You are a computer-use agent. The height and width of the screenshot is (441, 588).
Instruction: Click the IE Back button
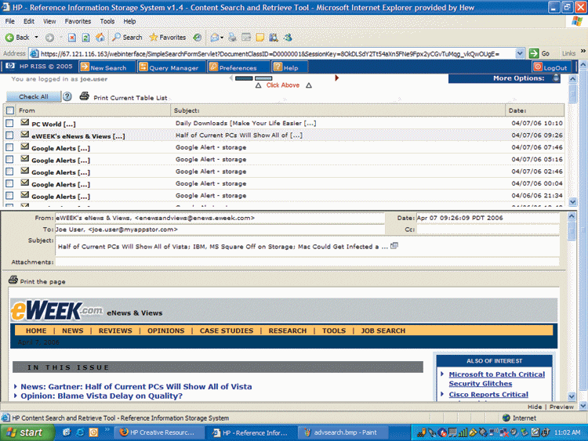(17, 38)
